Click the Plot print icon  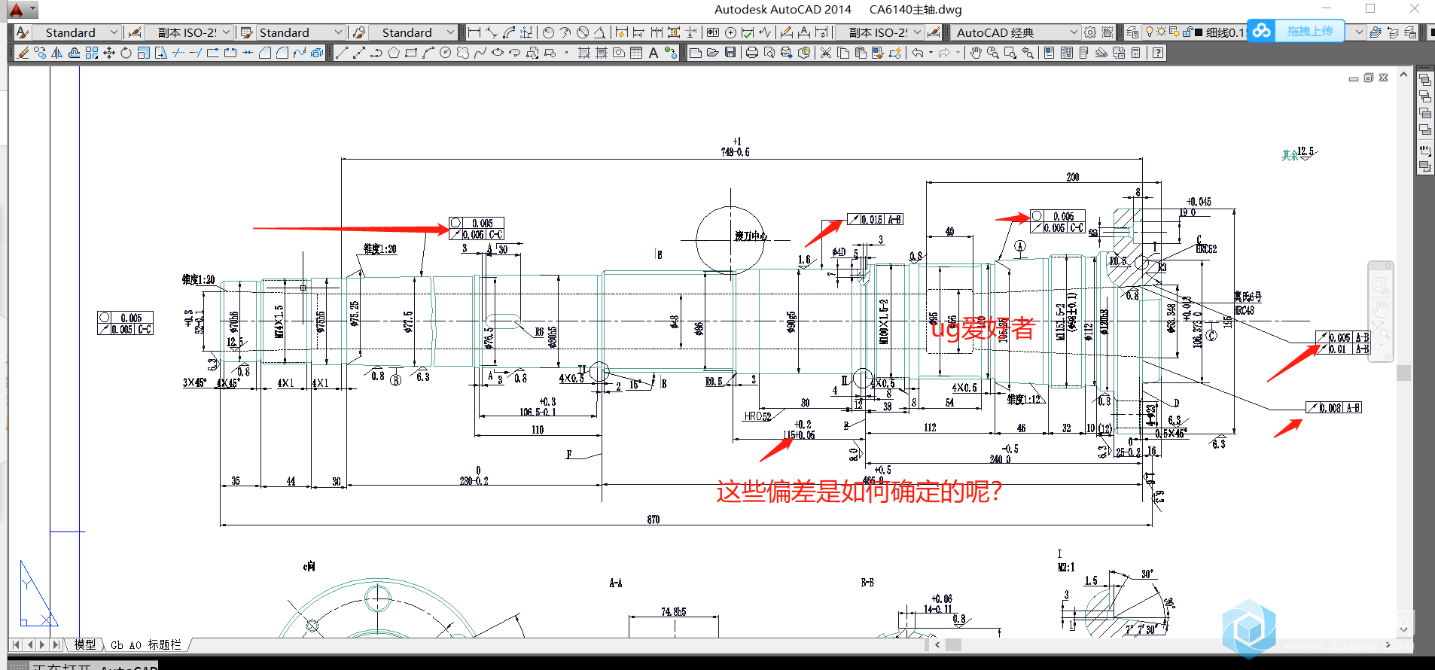click(752, 53)
